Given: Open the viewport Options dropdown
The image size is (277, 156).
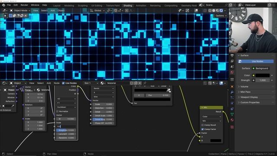Looking at the screenshot, I should tap(221, 16).
